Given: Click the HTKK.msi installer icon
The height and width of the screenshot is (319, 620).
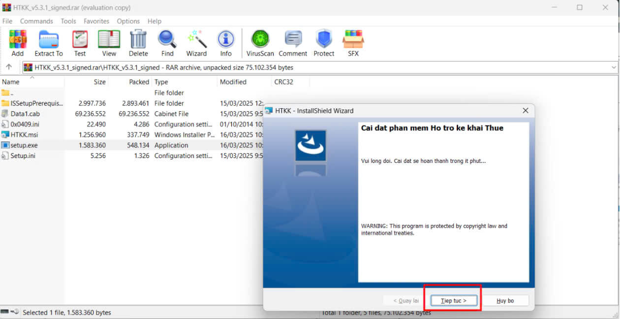Looking at the screenshot, I should 5,134.
